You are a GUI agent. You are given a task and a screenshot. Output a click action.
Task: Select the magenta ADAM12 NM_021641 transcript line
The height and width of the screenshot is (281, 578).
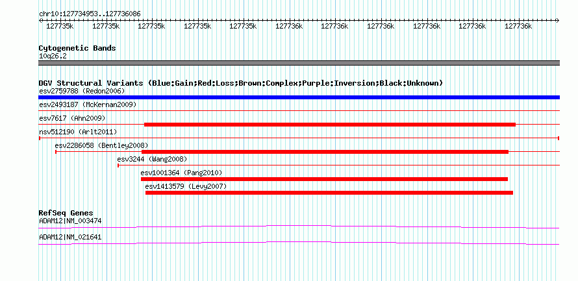[x=299, y=243]
